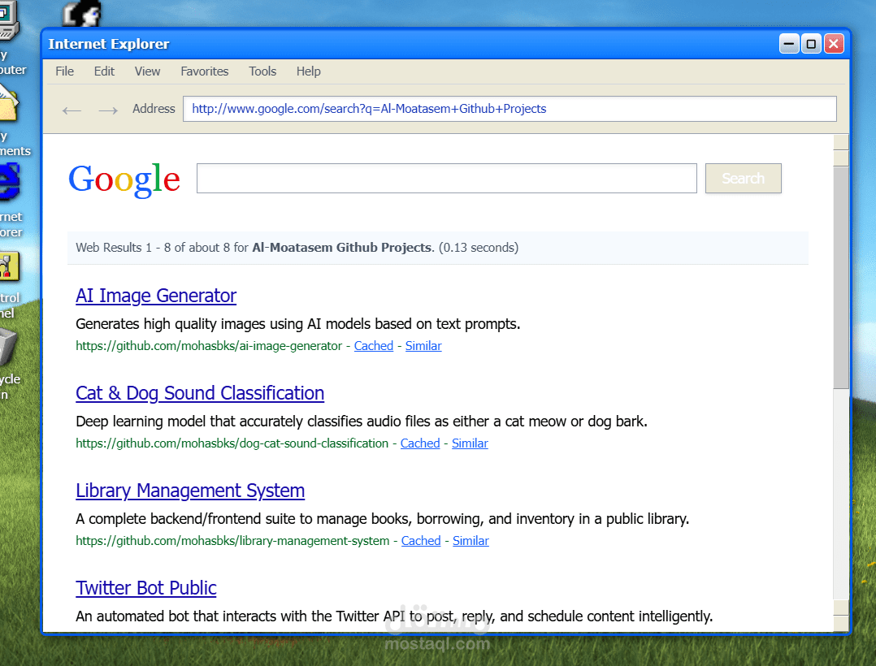This screenshot has height=666, width=876.
Task: Click the scrollbar down arrow
Action: tap(841, 623)
